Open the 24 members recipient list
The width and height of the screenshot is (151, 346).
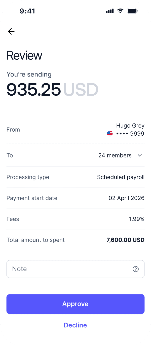115,156
